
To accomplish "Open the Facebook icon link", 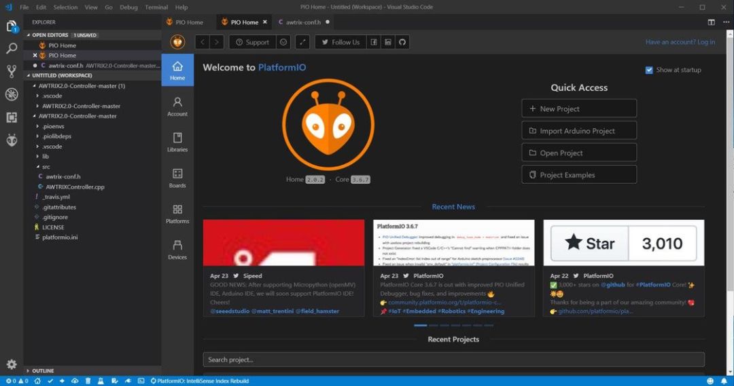I will [374, 42].
